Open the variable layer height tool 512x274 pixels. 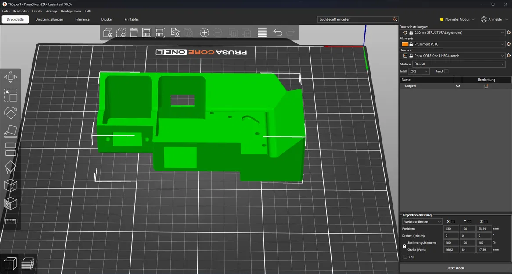pyautogui.click(x=262, y=32)
